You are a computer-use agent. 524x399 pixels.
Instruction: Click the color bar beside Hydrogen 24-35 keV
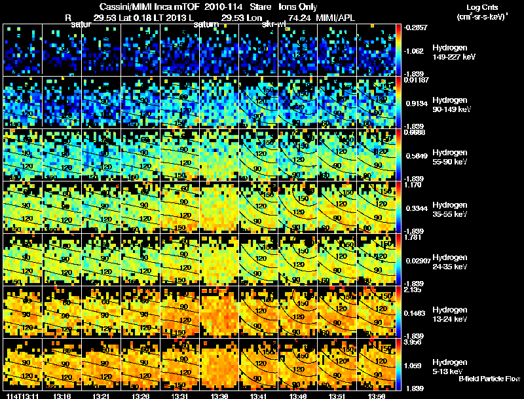398,259
